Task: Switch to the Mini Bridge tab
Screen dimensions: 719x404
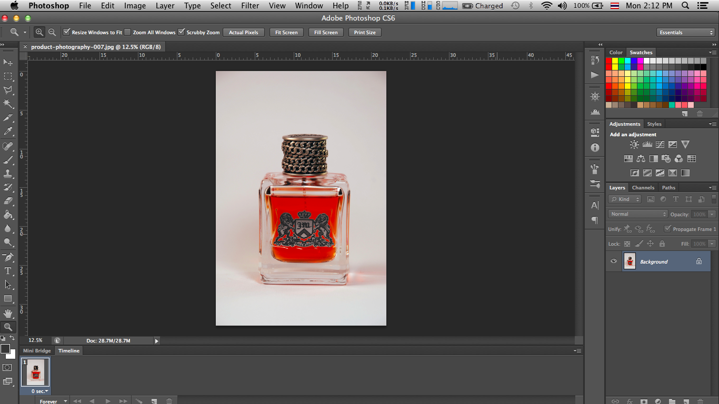Action: (37, 351)
